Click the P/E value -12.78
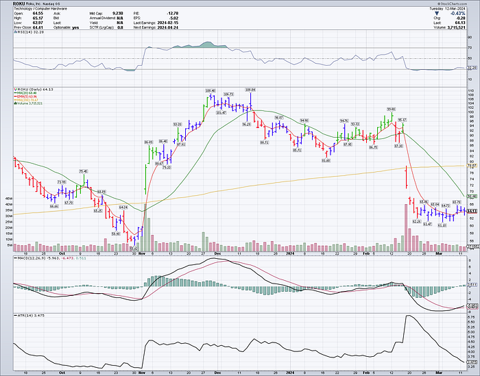Image resolution: width=480 pixels, height=376 pixels. 173,14
